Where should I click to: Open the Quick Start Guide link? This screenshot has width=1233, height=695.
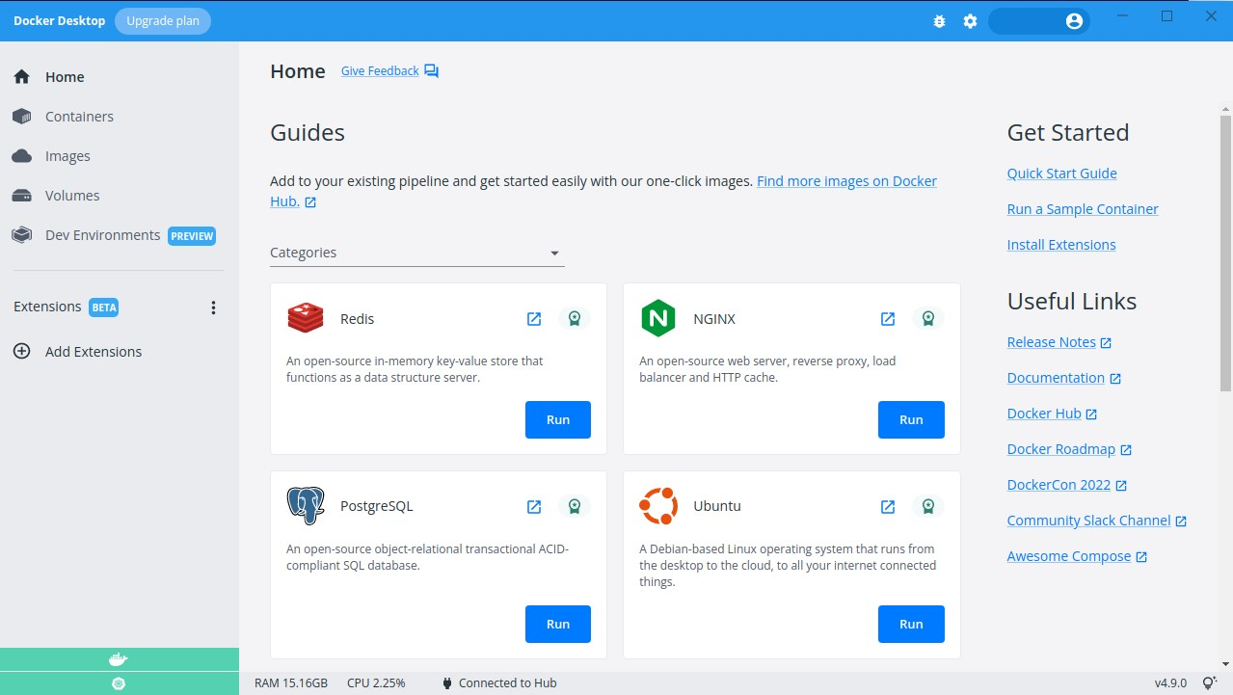pos(1062,174)
